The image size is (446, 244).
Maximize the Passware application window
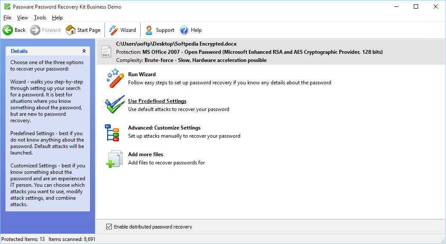tap(416, 6)
